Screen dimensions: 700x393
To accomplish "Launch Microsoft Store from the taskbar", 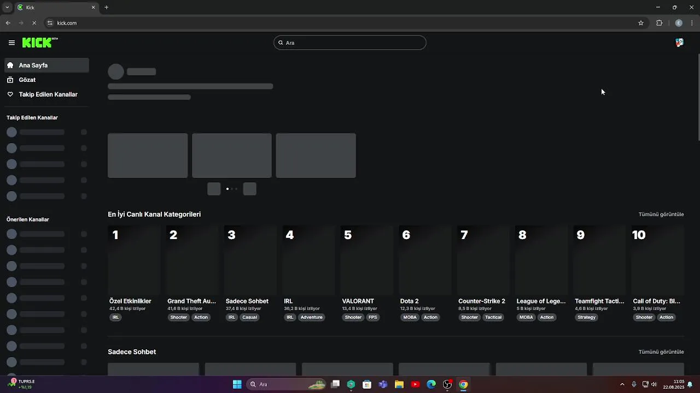I will pyautogui.click(x=367, y=384).
